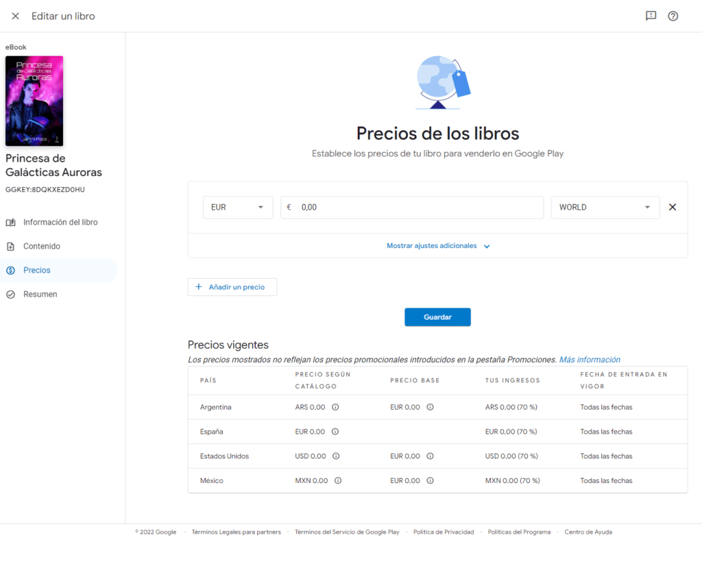Click the 0,00 price input field
This screenshot has height=561, width=702.
tap(411, 206)
